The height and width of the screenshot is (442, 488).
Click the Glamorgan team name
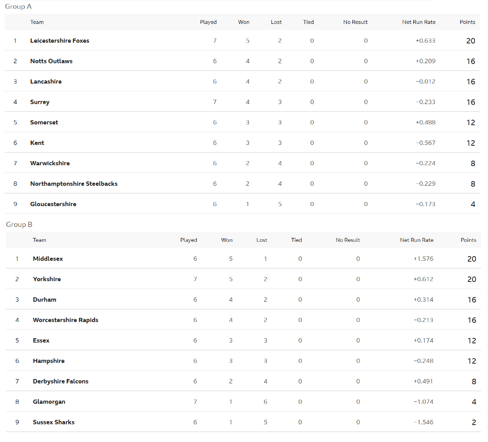(49, 402)
